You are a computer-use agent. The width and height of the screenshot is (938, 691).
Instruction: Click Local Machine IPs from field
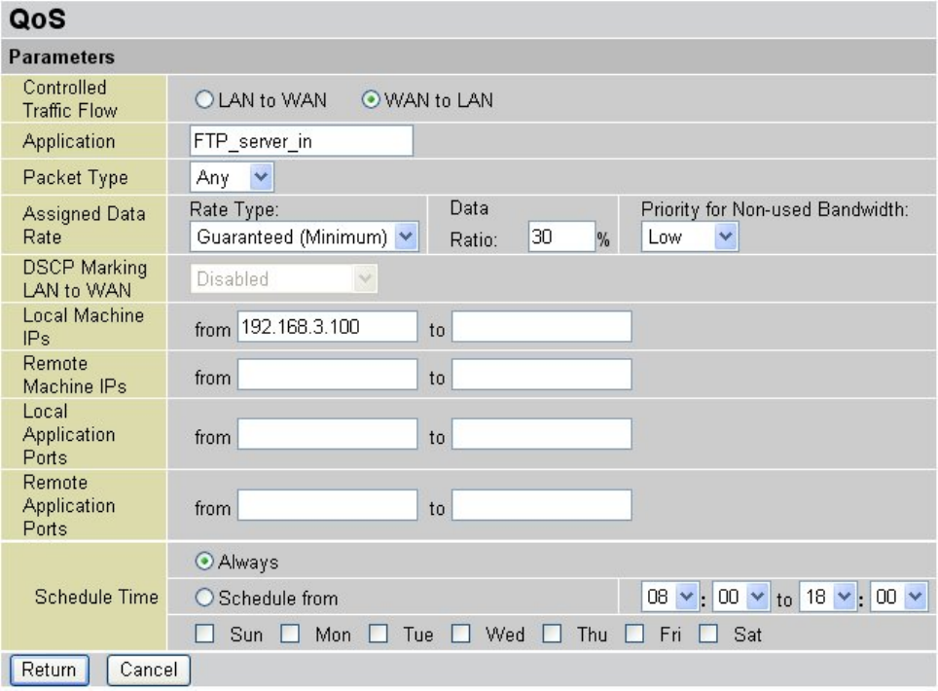pos(327,327)
